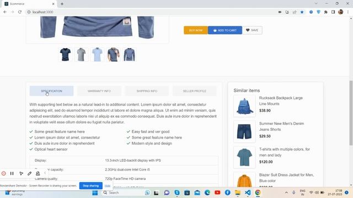Screen dimensions: 353x198
Task: Open Blazer Suit Dress Jacket item link
Action: 286,178
